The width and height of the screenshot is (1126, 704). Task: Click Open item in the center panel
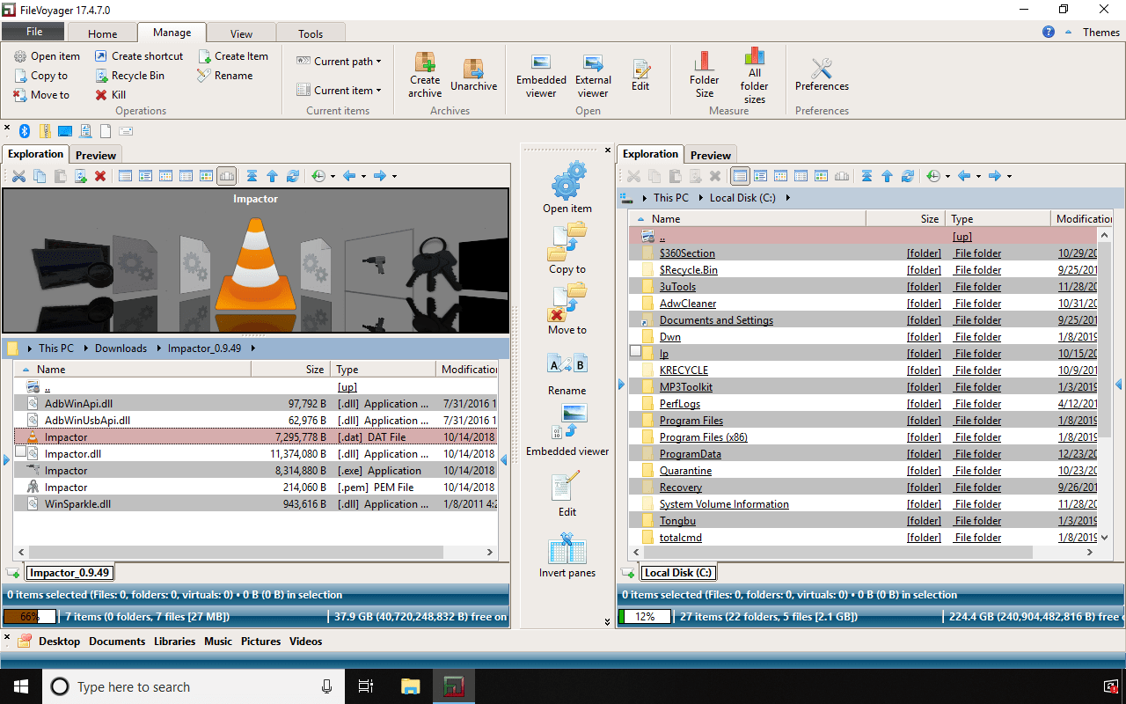(567, 187)
